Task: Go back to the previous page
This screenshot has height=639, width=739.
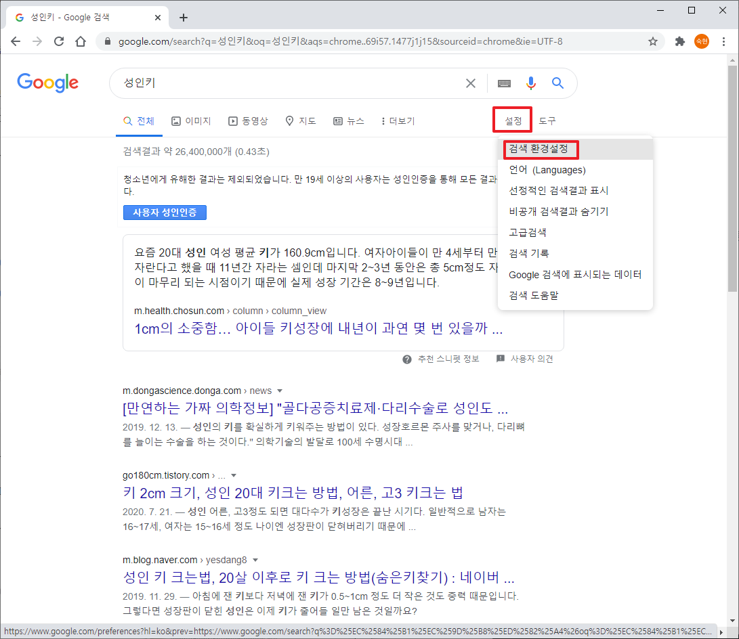Action: (x=16, y=41)
